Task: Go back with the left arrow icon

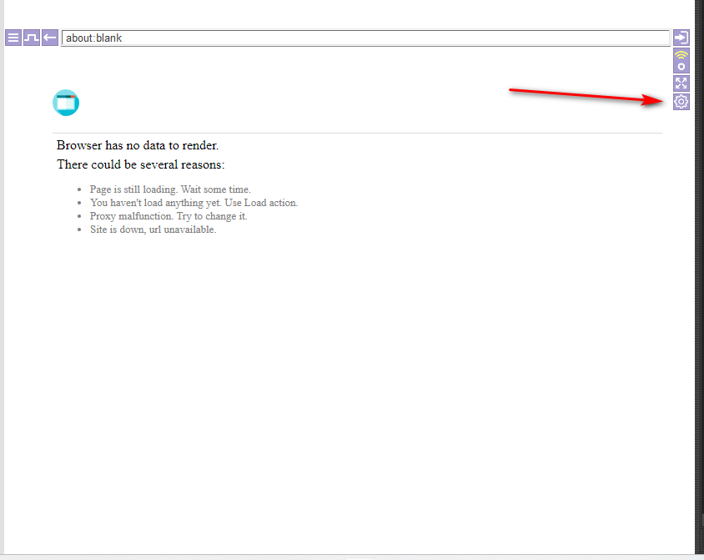Action: click(x=50, y=38)
